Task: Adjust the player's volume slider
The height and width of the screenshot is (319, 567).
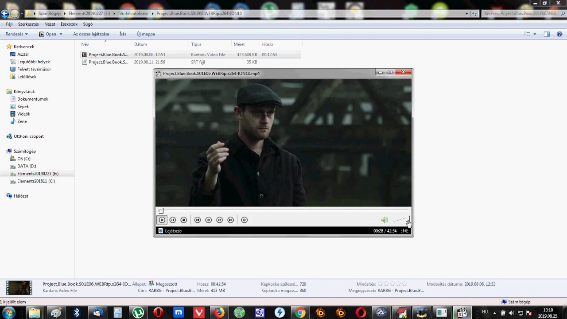Action: point(401,220)
